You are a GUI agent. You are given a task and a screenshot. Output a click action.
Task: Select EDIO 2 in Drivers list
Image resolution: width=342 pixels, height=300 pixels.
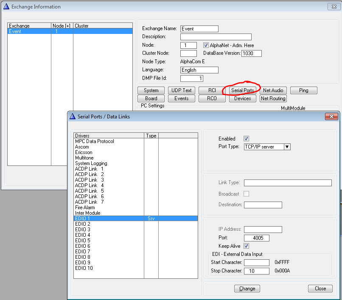tap(83, 224)
